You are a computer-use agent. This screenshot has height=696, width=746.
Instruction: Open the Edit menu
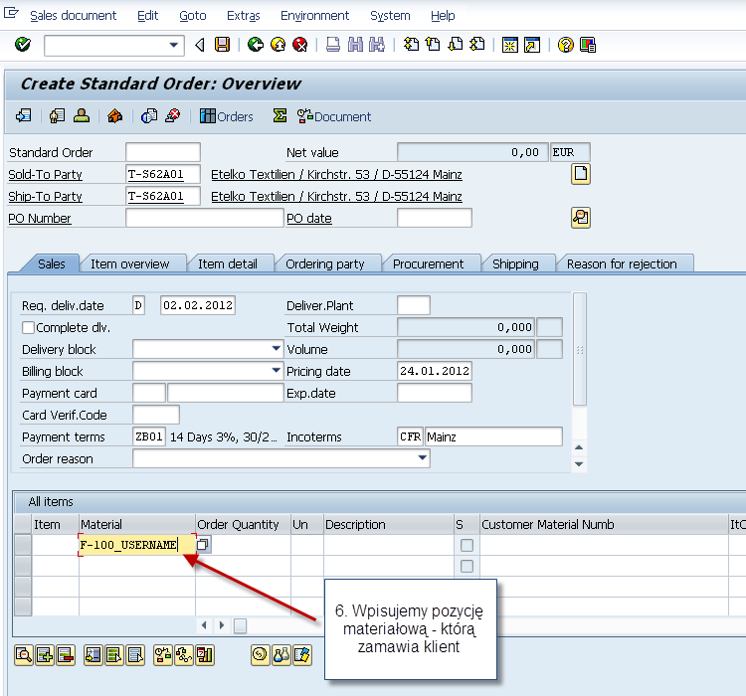pos(147,16)
